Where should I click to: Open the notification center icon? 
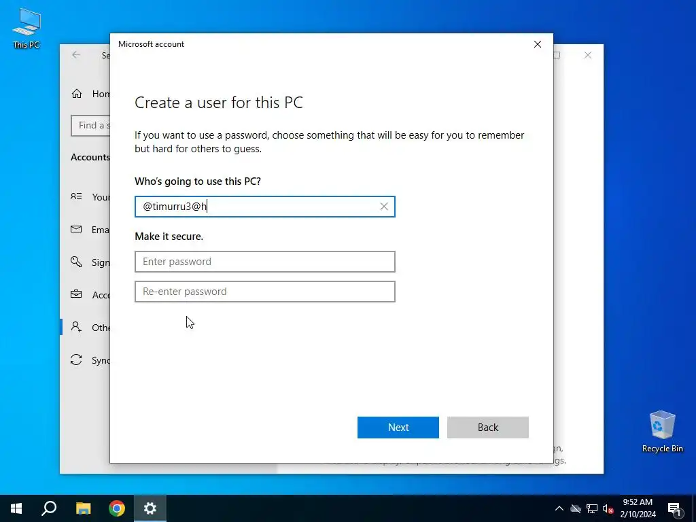coord(675,508)
